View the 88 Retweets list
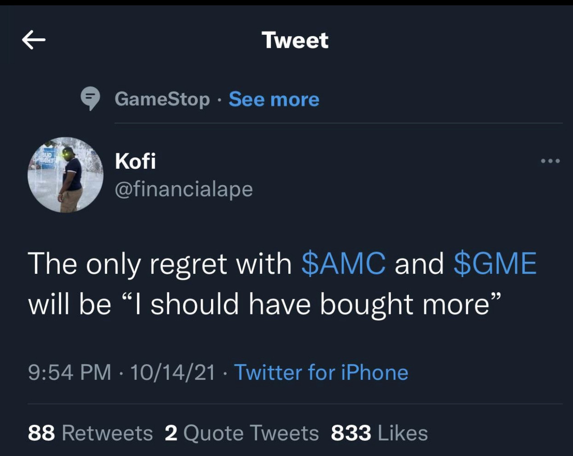This screenshot has width=573, height=456. (x=90, y=433)
